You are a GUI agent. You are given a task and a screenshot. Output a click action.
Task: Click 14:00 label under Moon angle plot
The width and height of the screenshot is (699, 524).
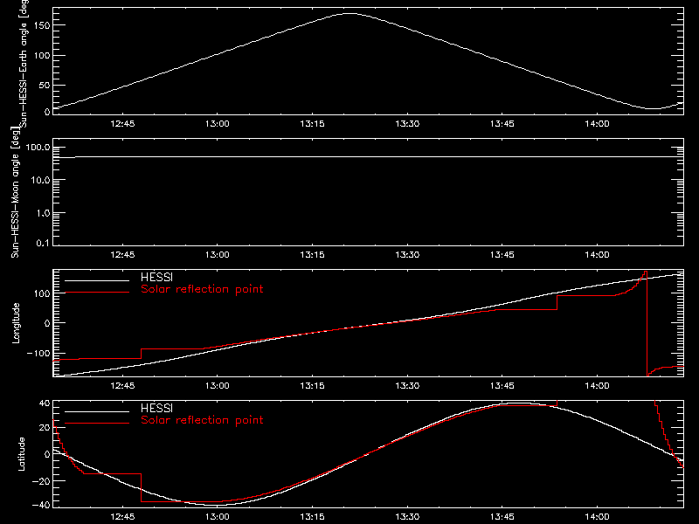[x=597, y=255]
